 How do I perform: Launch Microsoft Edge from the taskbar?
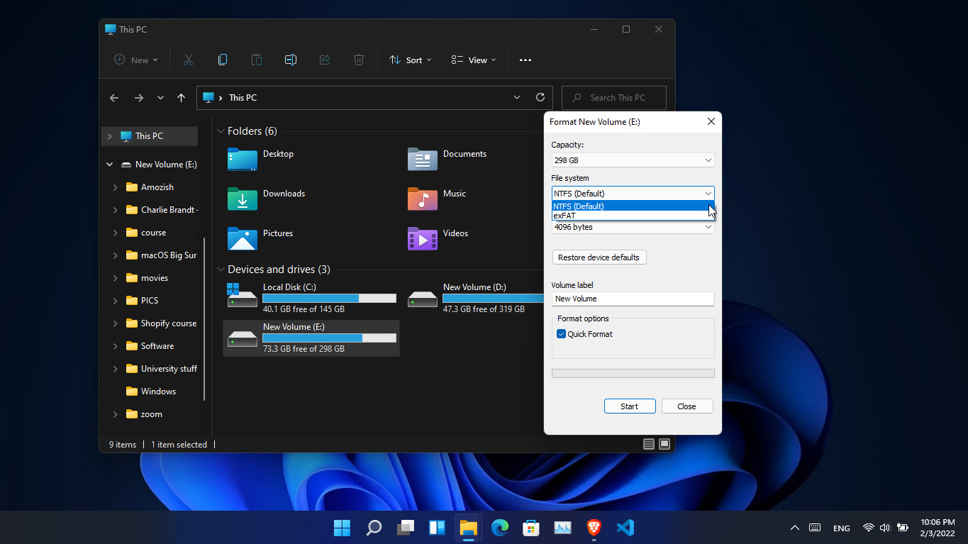[x=500, y=528]
